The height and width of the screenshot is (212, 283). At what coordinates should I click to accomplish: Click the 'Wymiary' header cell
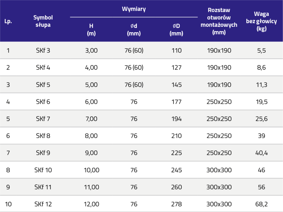click(x=134, y=9)
